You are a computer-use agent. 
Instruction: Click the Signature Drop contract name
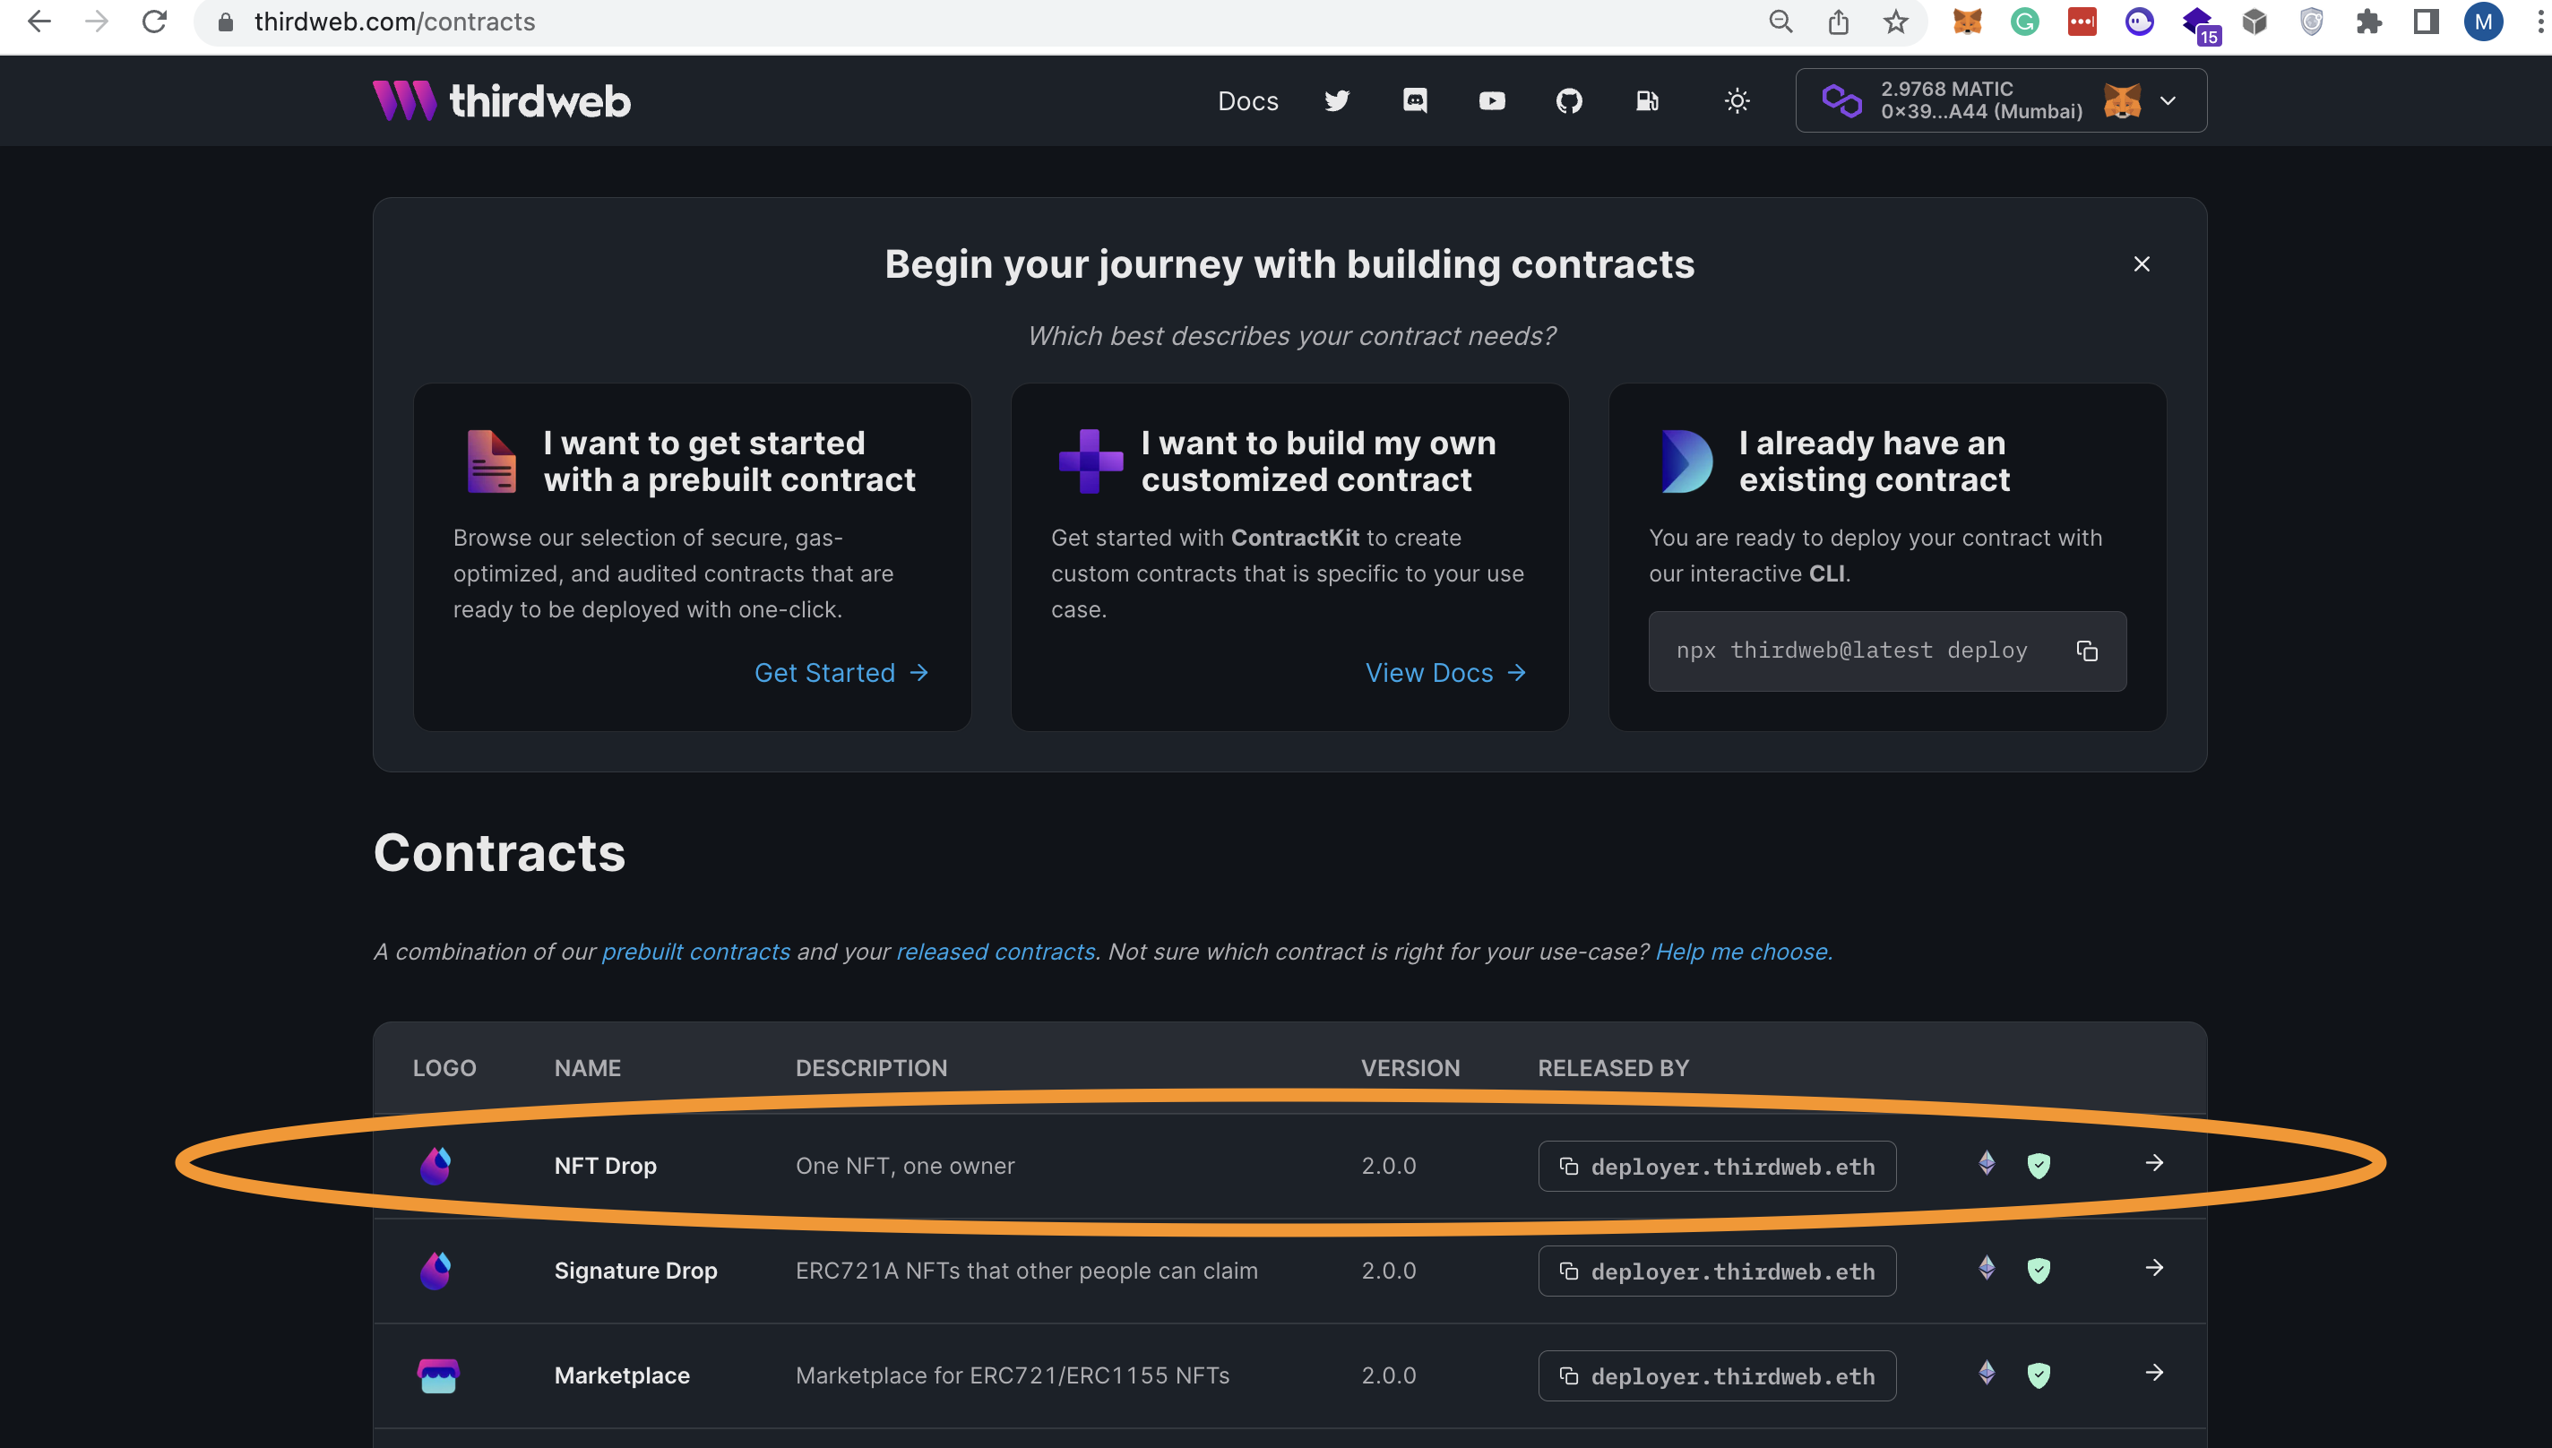tap(635, 1270)
